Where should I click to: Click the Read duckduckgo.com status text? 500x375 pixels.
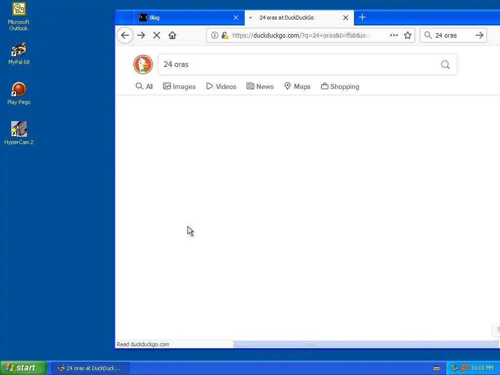(x=143, y=344)
